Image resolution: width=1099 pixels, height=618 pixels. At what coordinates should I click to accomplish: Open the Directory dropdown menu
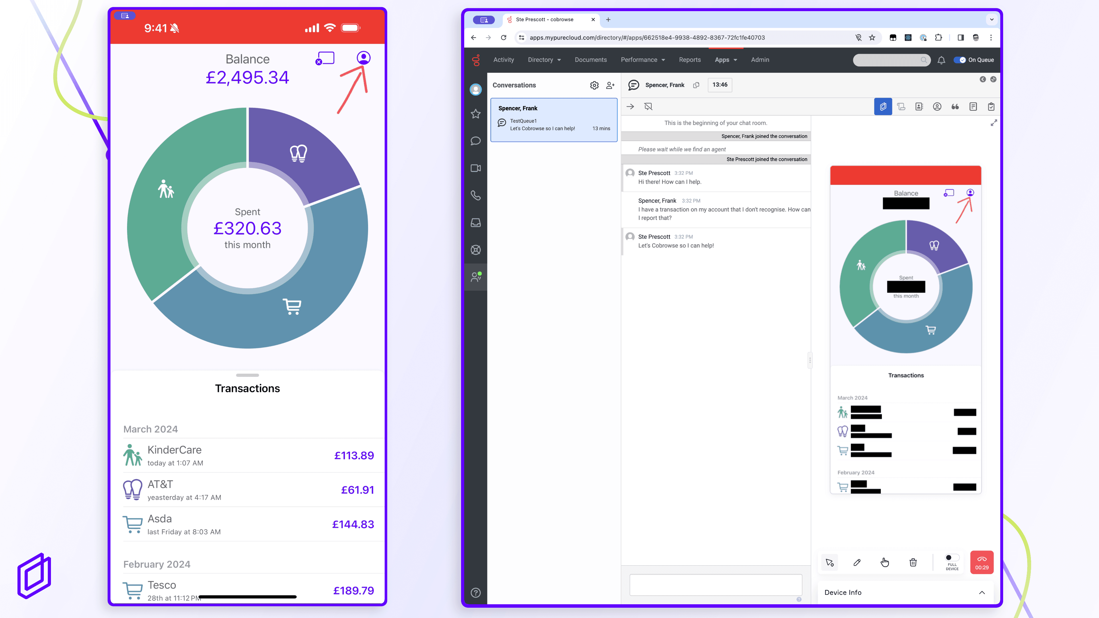[x=544, y=60]
